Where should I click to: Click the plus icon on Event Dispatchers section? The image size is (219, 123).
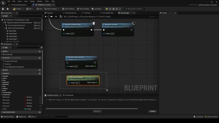[40, 112]
